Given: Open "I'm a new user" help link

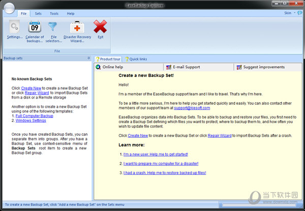Looking at the screenshot, I should pyautogui.click(x=156, y=154).
